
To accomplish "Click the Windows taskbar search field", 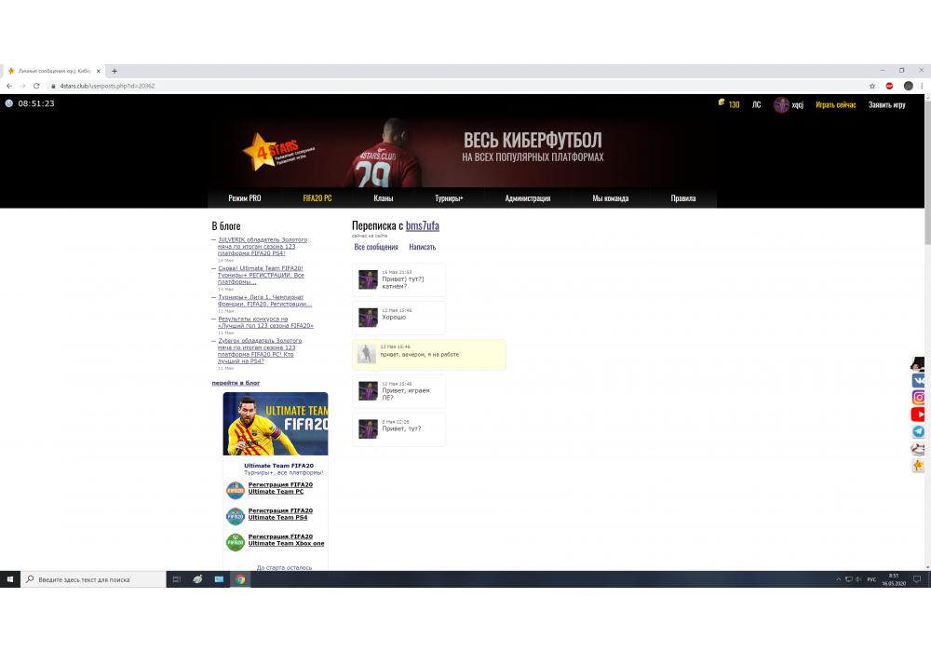I will point(93,579).
